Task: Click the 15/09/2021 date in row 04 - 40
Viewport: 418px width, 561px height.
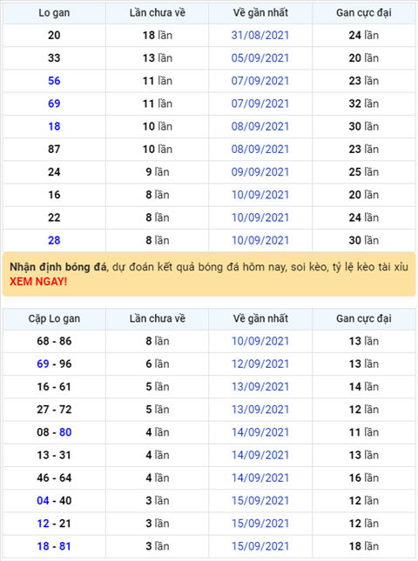Action: coord(260,501)
